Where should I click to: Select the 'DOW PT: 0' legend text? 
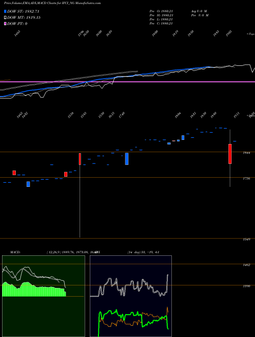click(17, 23)
